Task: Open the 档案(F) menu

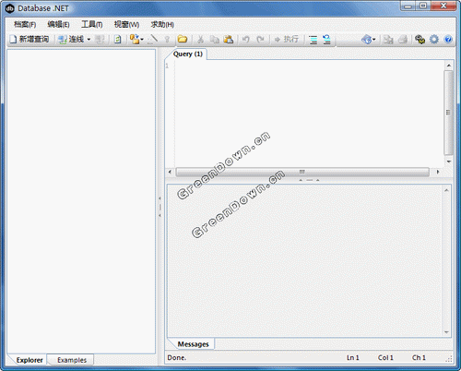Action: 25,24
